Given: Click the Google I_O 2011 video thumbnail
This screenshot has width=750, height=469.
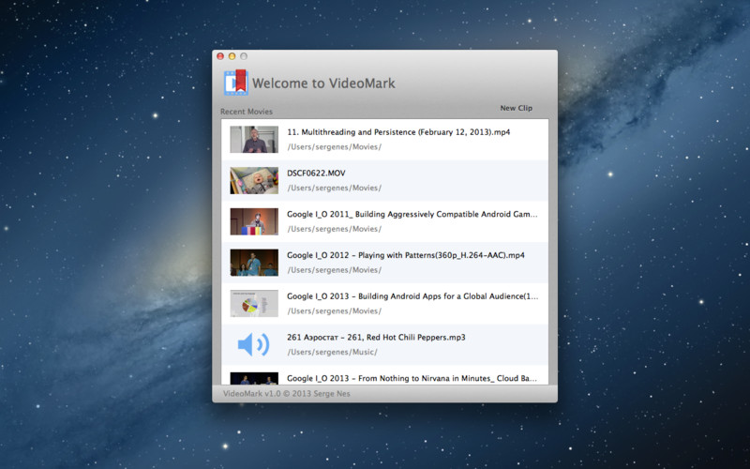Looking at the screenshot, I should tap(254, 221).
